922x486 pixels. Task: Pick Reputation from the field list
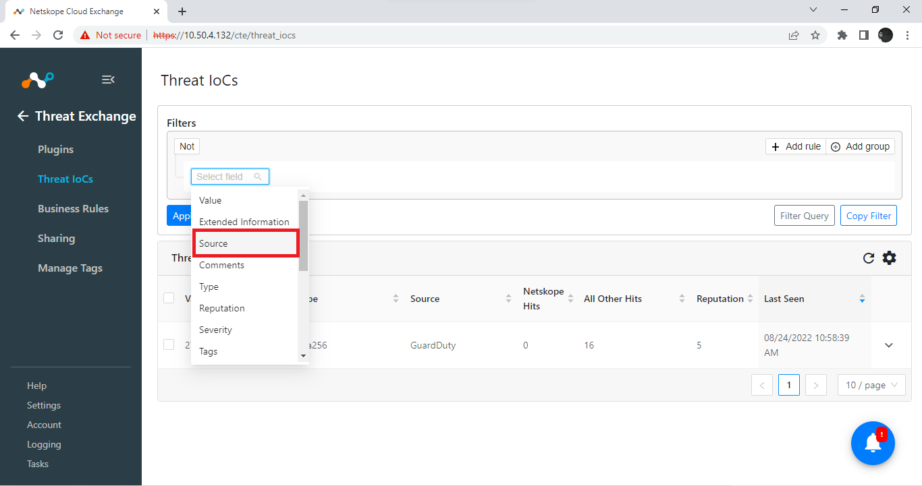click(x=244, y=308)
